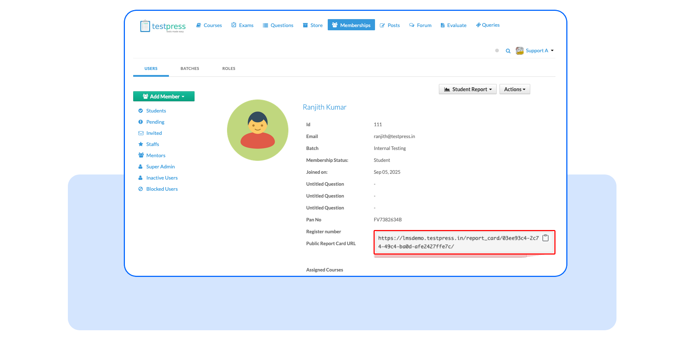Click the copy-to-clipboard icon beside report URL
This screenshot has height=349, width=693.
[545, 238]
